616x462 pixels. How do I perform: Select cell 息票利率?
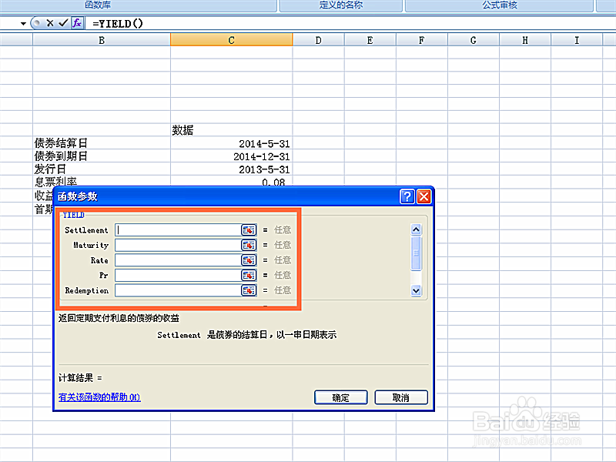[102, 182]
